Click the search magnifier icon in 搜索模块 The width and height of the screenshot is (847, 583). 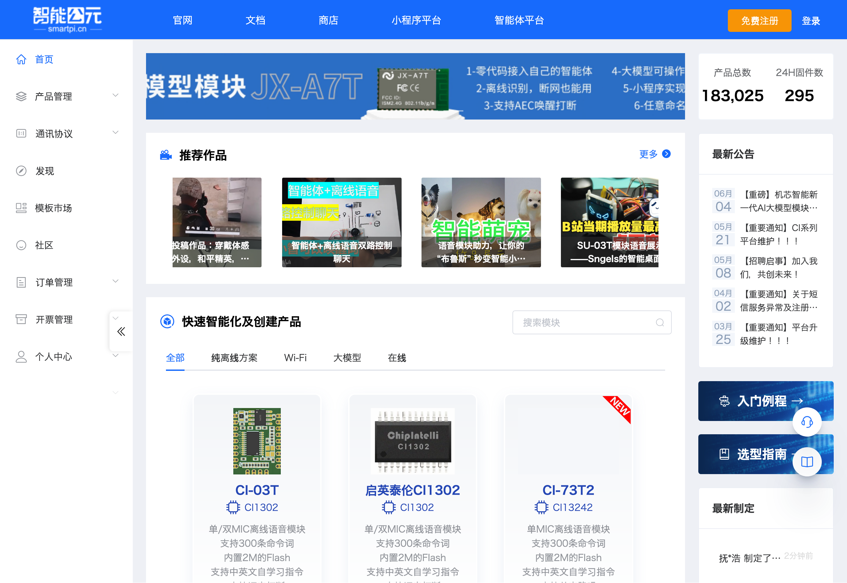pos(660,323)
